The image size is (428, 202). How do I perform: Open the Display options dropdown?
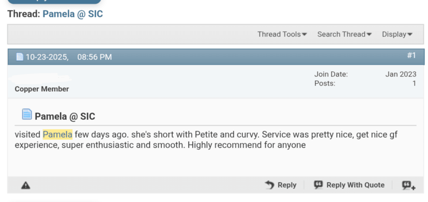(x=397, y=34)
